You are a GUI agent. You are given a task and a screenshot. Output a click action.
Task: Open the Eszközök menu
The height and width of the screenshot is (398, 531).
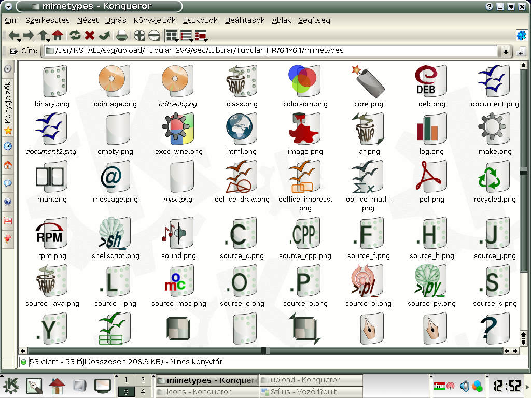point(200,20)
